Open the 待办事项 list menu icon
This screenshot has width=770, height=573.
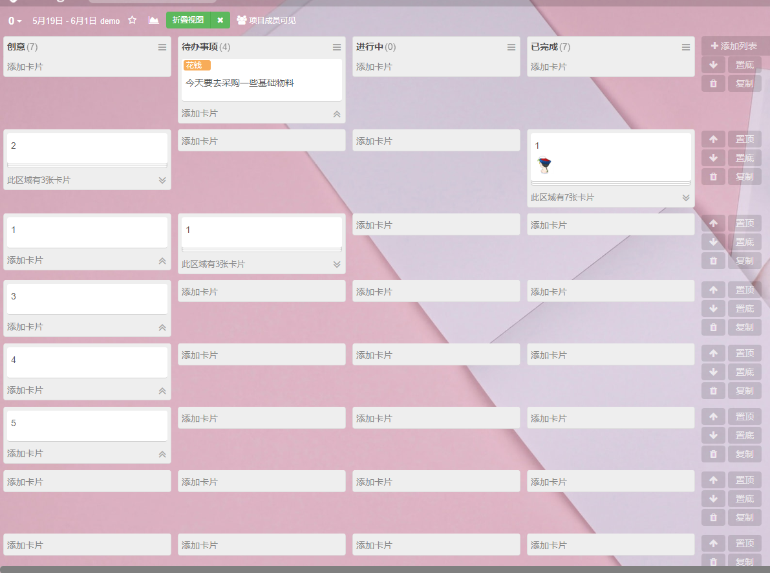337,47
